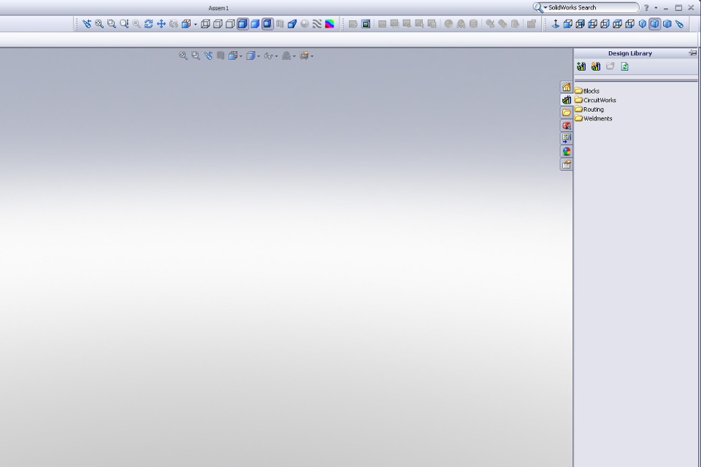Open the Appearances task pane tab
This screenshot has height=467, width=701.
567,152
